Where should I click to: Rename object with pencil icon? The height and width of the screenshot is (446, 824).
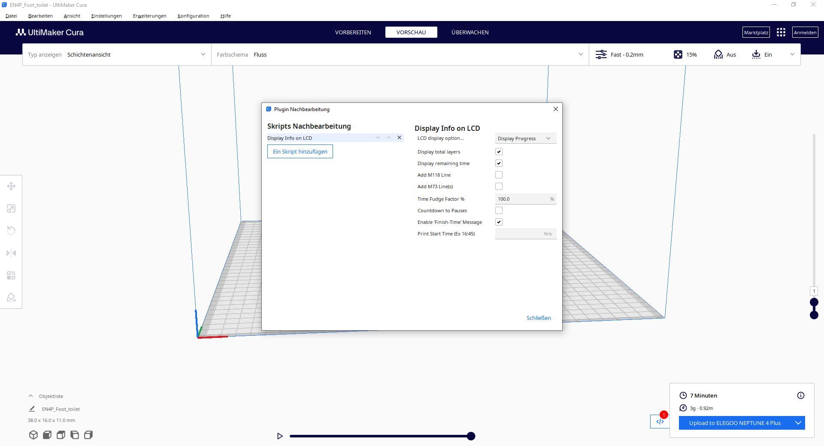pos(32,409)
